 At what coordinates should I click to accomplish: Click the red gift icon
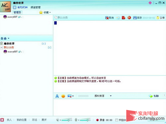(124, 18)
